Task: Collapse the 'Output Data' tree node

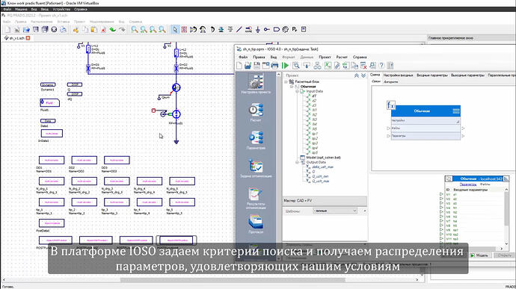Action: [297, 162]
